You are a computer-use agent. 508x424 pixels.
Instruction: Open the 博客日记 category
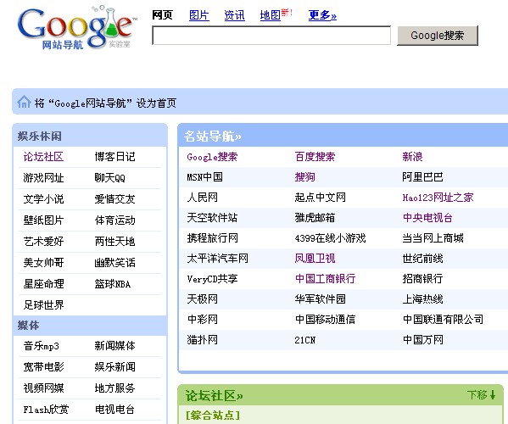114,157
